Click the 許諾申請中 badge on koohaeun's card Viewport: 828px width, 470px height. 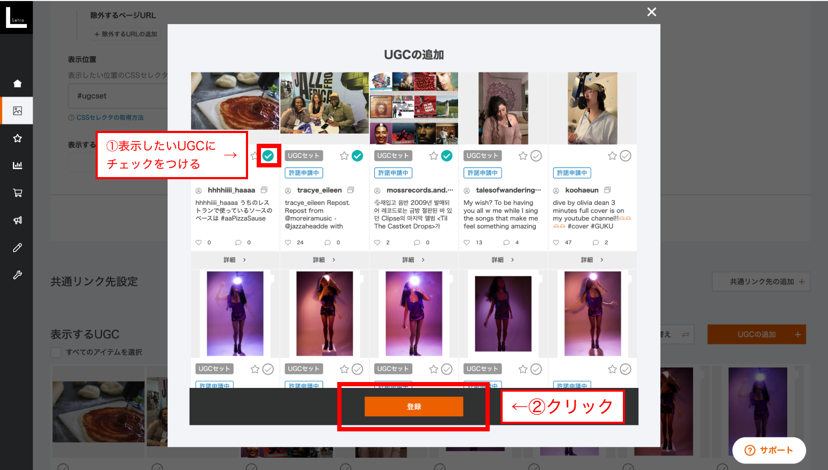[572, 173]
